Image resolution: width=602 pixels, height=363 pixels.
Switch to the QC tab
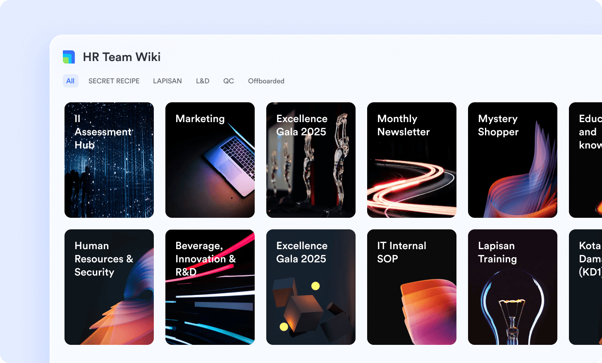229,81
